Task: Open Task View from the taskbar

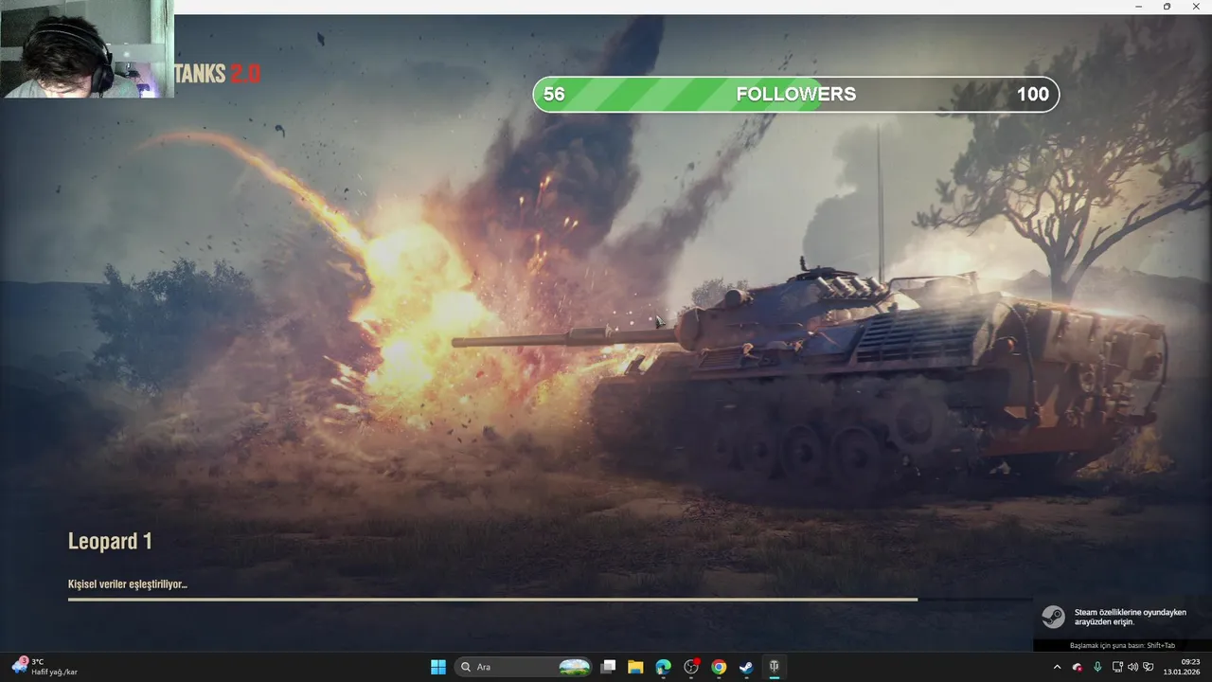Action: coord(608,667)
